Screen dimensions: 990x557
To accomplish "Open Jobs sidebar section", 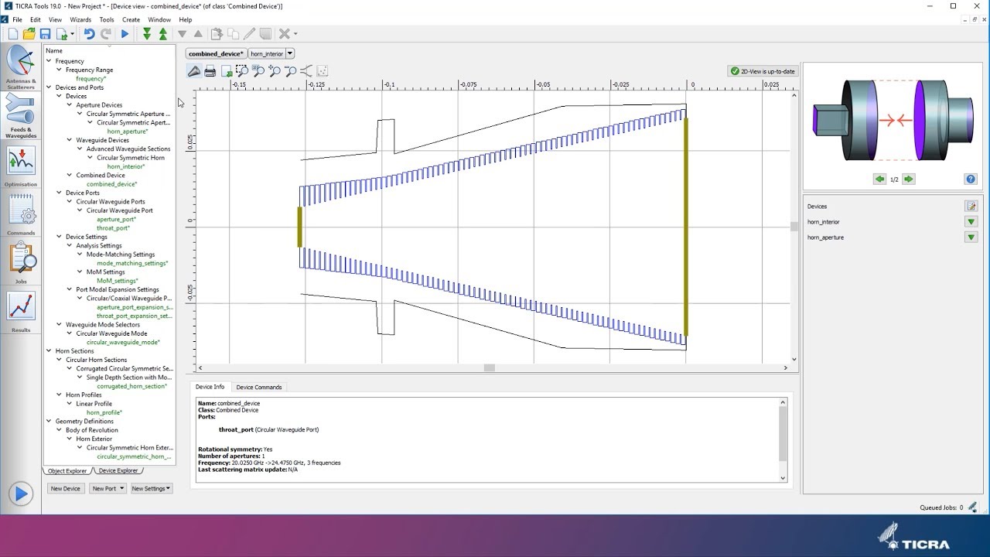I will click(x=21, y=263).
